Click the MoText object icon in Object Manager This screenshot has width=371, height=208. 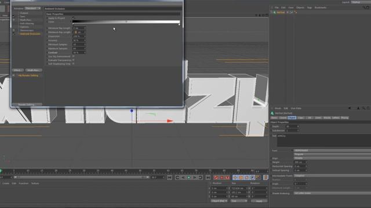click(x=274, y=12)
